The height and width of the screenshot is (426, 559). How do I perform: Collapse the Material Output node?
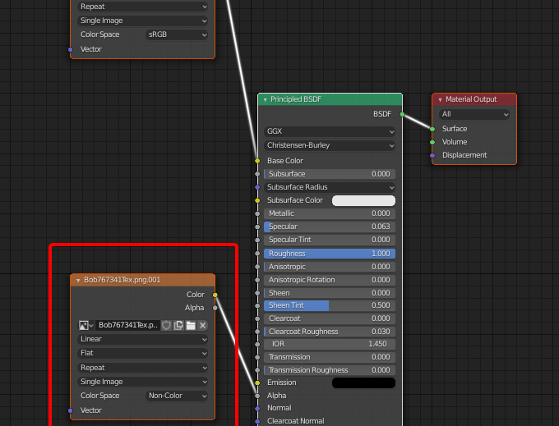(440, 99)
